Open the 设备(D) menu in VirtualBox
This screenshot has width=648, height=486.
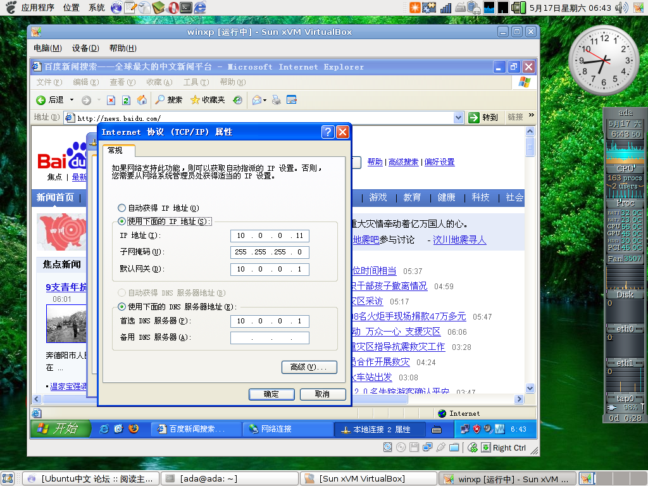click(85, 48)
